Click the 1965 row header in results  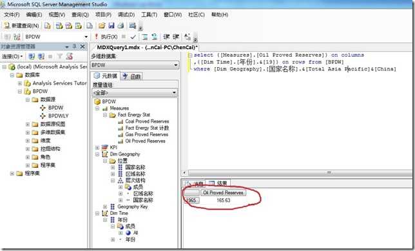tap(191, 200)
